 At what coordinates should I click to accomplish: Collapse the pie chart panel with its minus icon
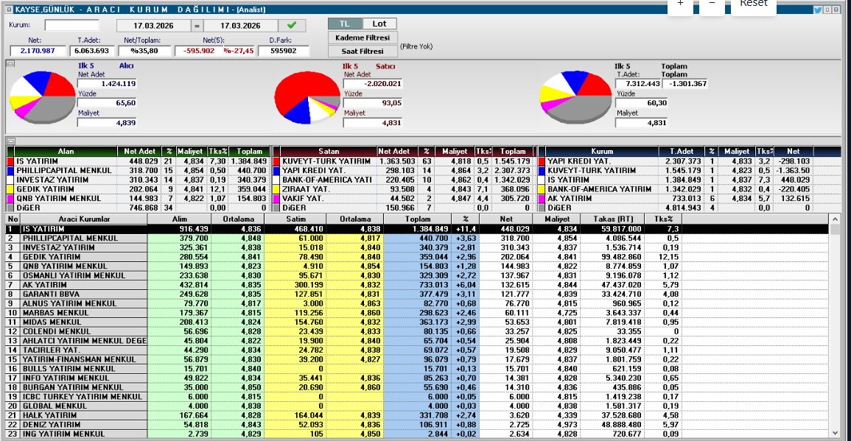[x=10, y=63]
